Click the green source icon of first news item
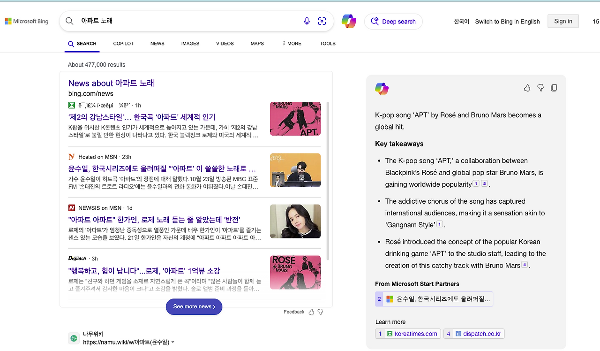This screenshot has height=351, width=600. (x=72, y=105)
